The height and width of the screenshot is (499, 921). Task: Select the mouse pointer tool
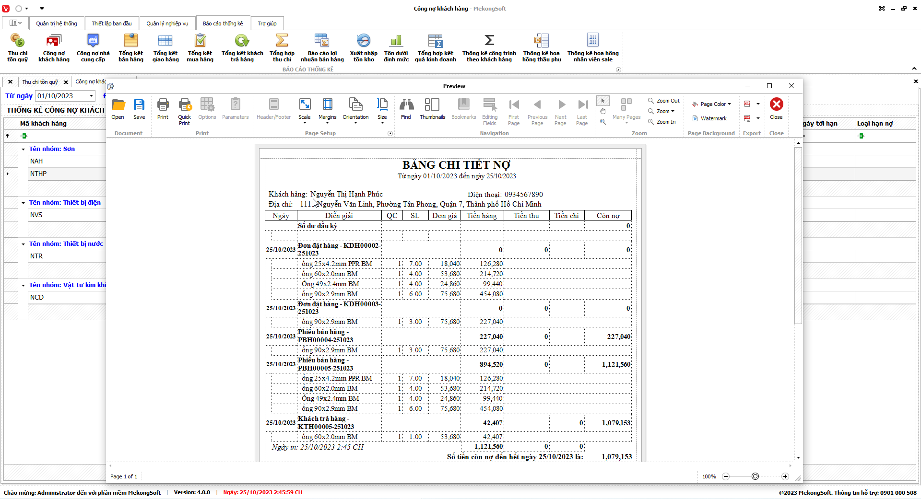(603, 101)
